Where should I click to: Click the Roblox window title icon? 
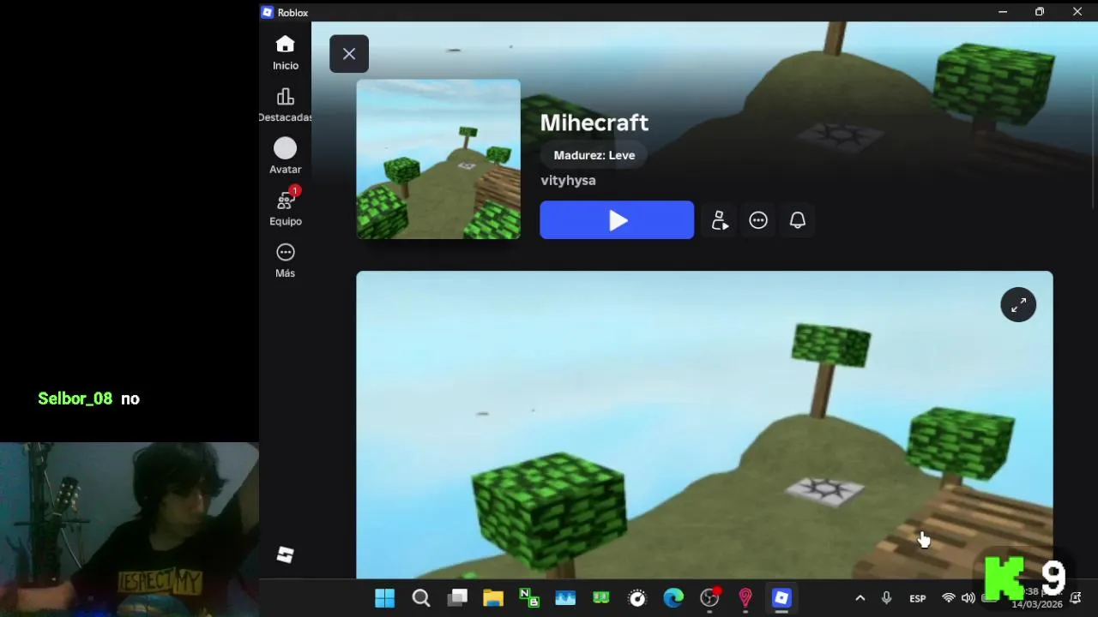268,12
